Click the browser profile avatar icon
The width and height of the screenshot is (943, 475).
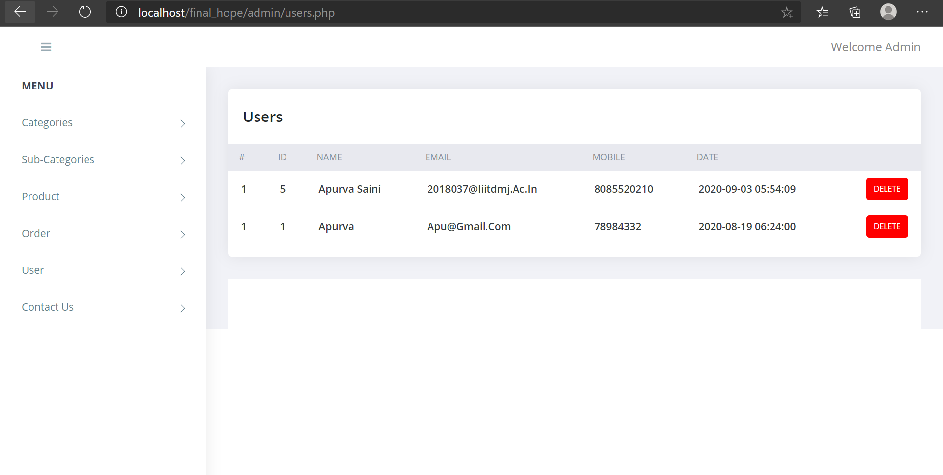tap(888, 12)
